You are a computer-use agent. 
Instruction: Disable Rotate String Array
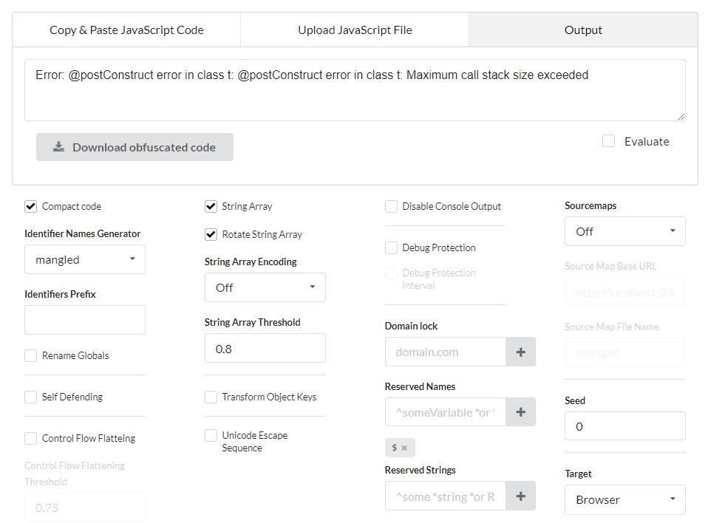tap(211, 235)
